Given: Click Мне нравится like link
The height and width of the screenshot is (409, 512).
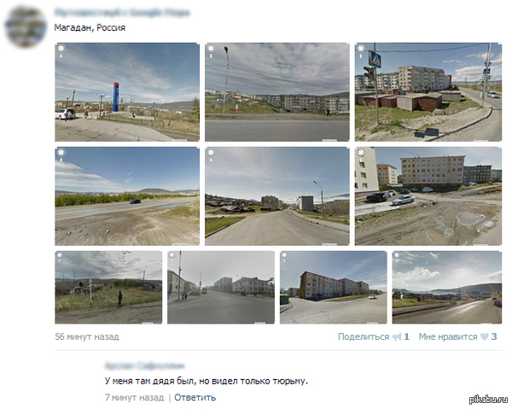Looking at the screenshot, I should pos(448,336).
